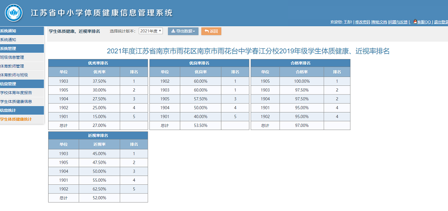
Task: Click the 2021年度 ranking page heading
Action: (x=248, y=52)
